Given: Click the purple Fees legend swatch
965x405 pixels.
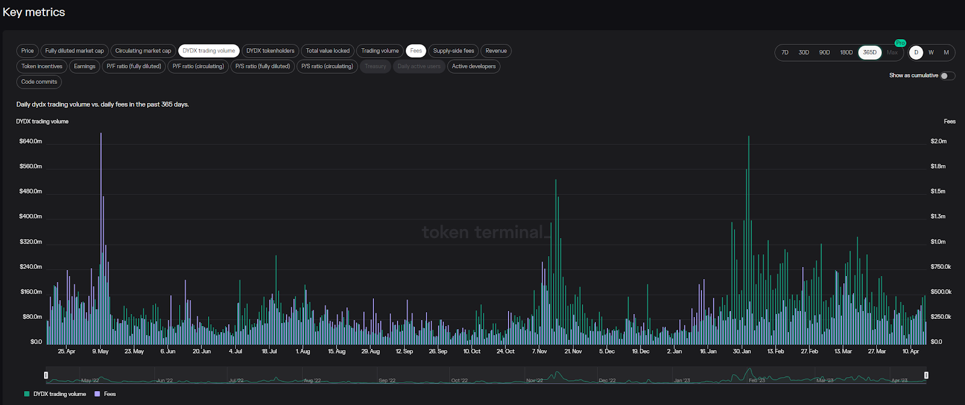Looking at the screenshot, I should coord(97,394).
